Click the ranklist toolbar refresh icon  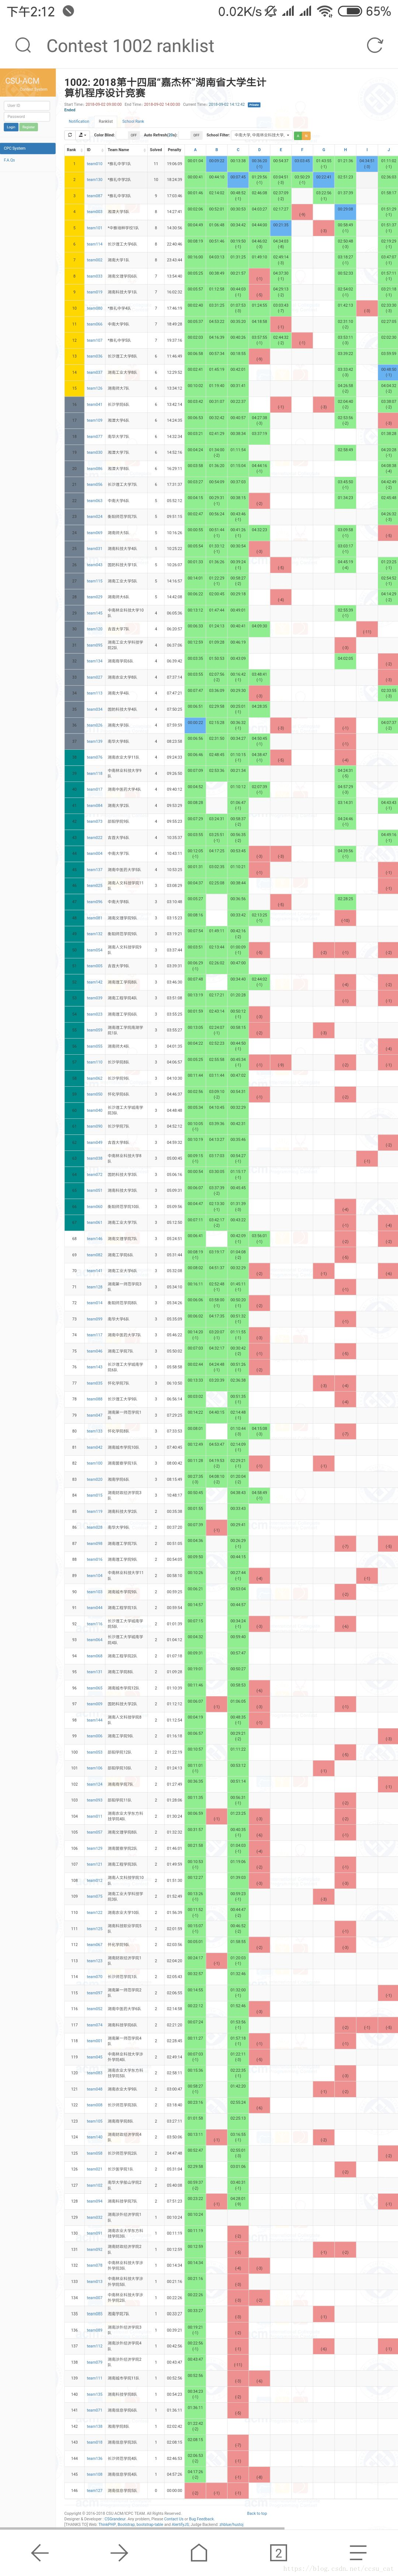pyautogui.click(x=70, y=135)
